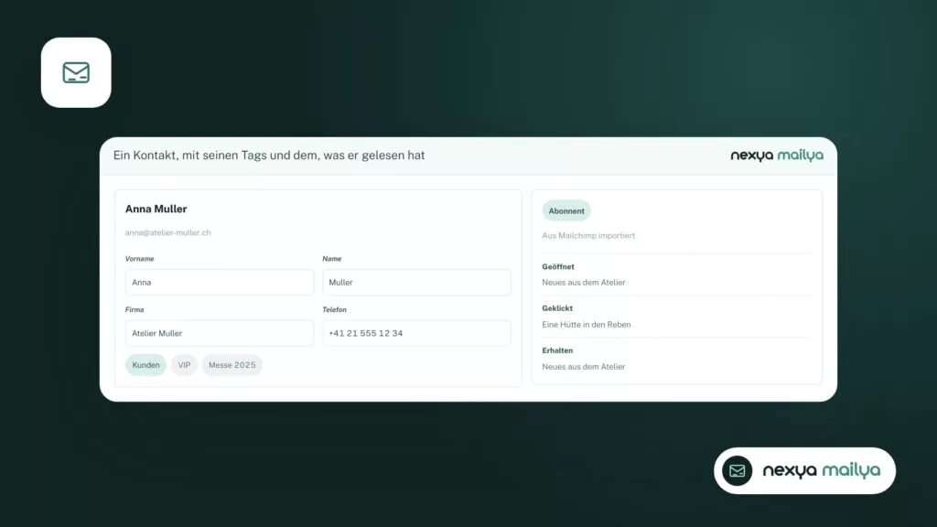Open Neues aus dem Atelier under Geöffnet

point(583,283)
